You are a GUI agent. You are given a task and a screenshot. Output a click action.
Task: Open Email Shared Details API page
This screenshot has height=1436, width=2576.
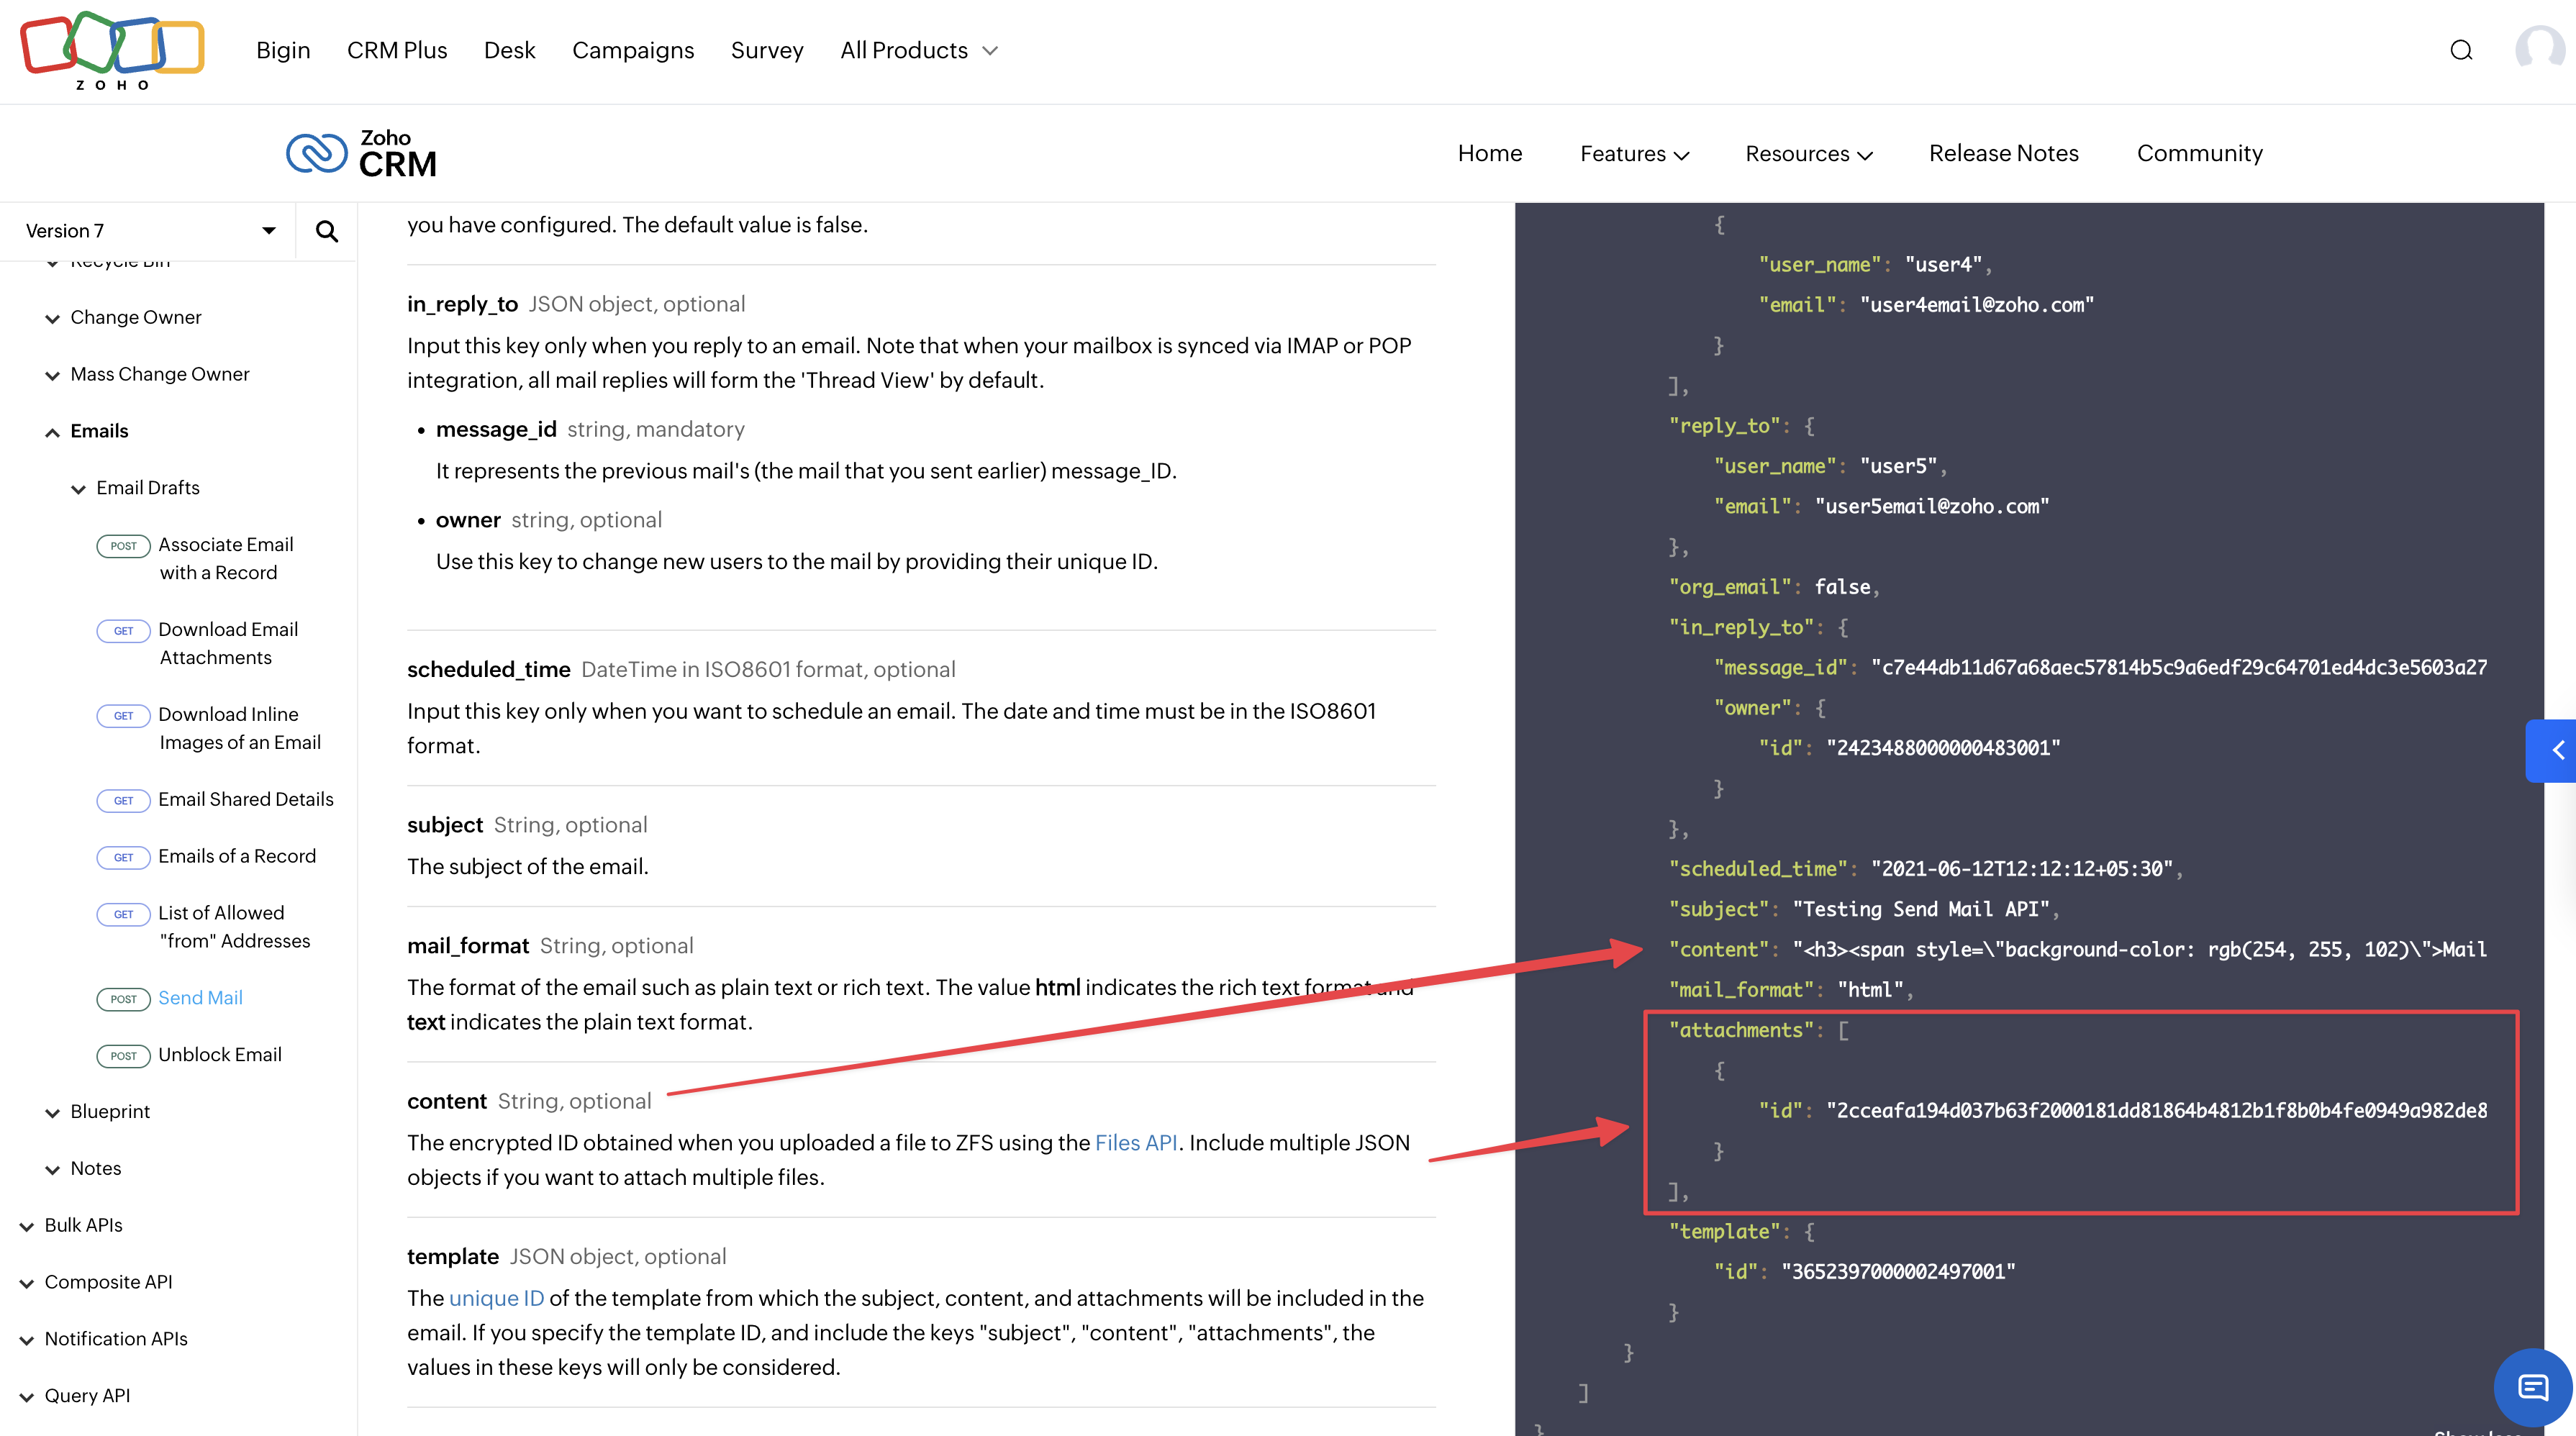tap(245, 799)
